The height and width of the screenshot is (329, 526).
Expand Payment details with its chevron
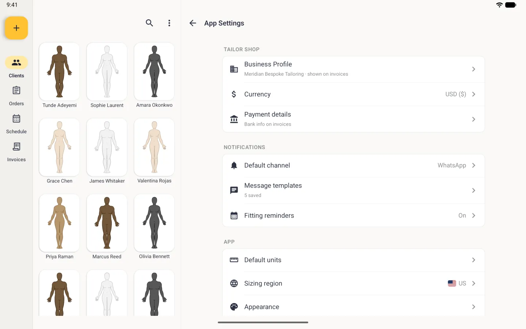point(473,119)
